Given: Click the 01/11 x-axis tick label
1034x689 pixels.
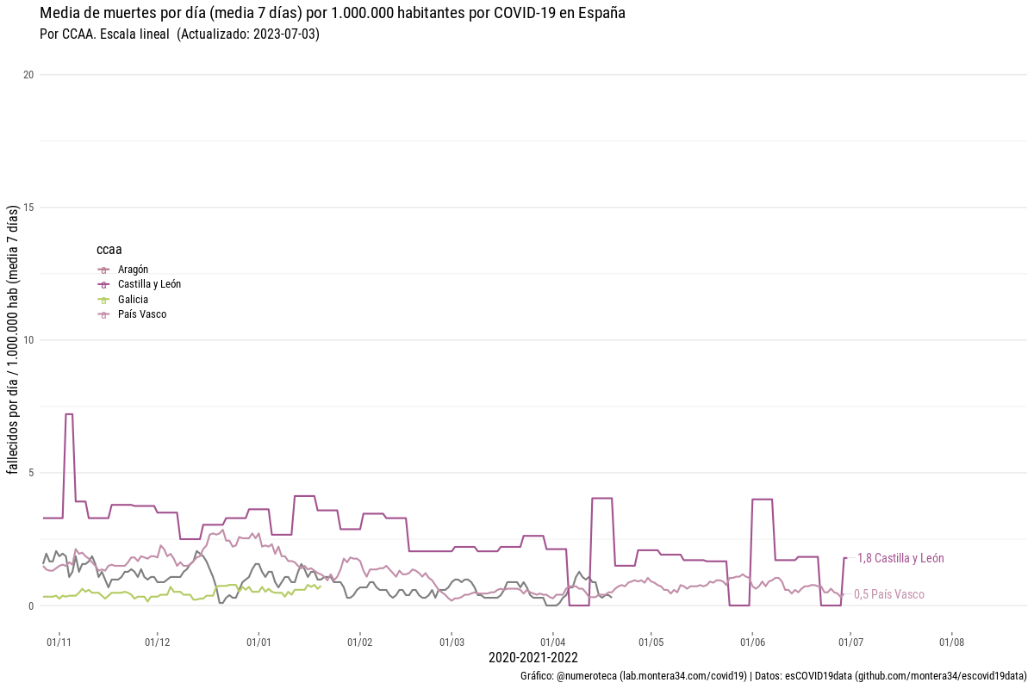Looking at the screenshot, I should (59, 642).
